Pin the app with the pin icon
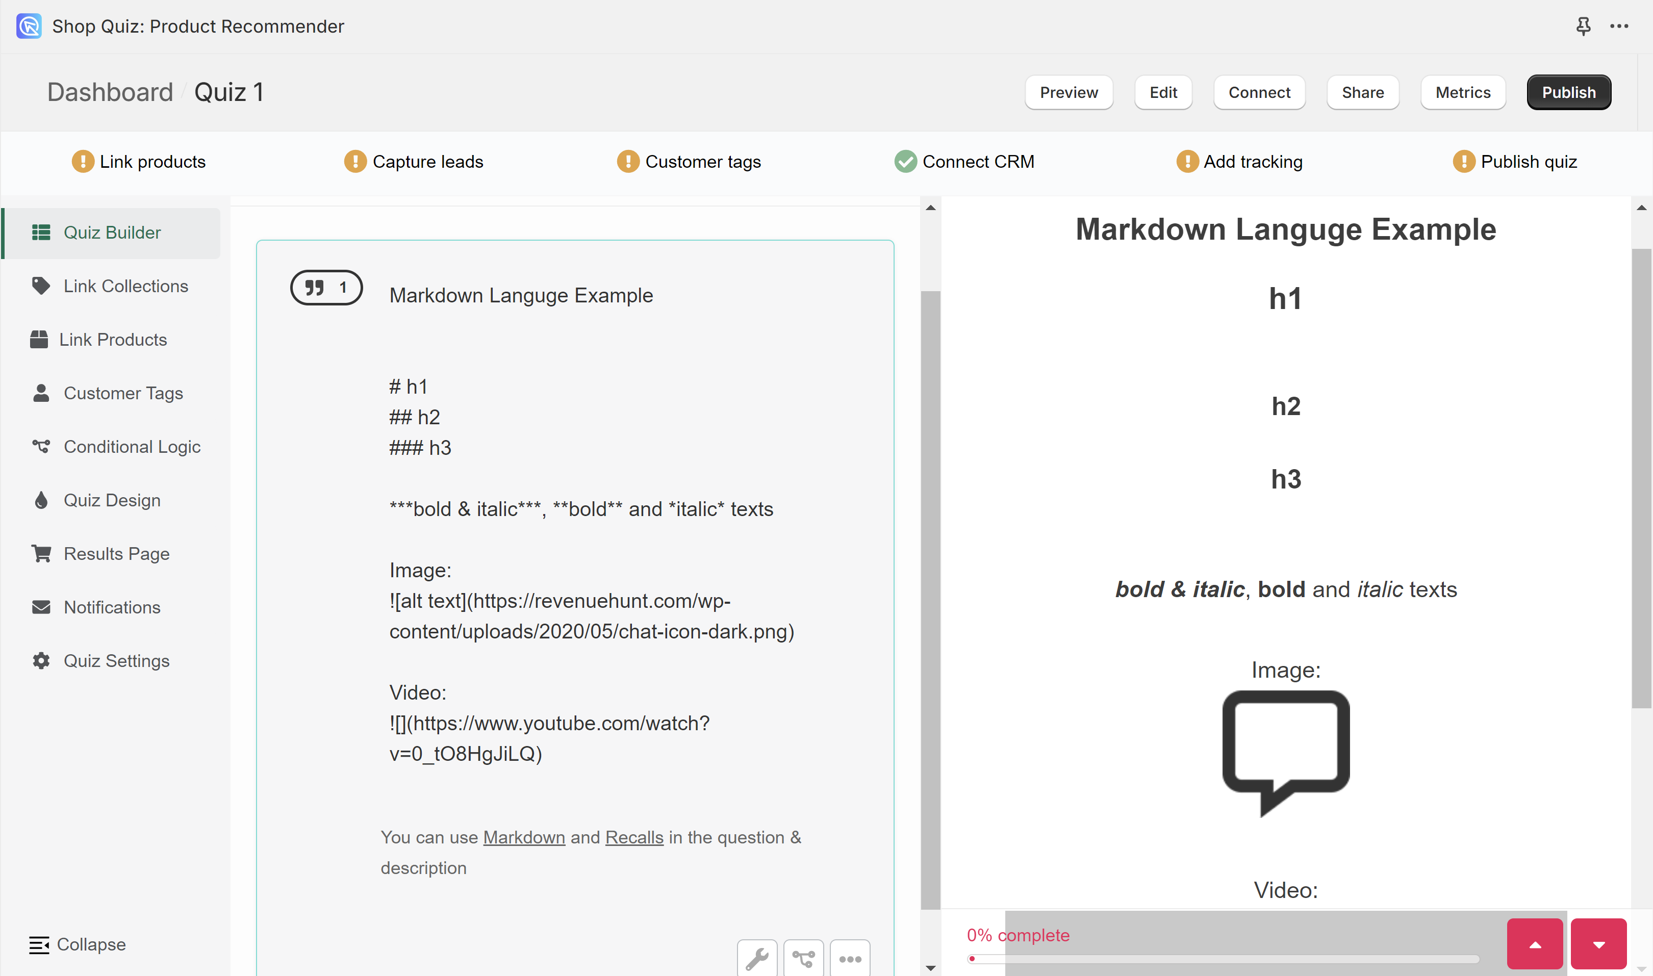Image resolution: width=1653 pixels, height=976 pixels. tap(1583, 27)
